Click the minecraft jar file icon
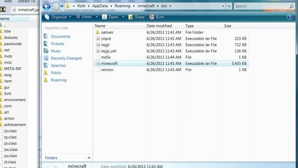Viewport: 298px width, 168px height. 98,63
